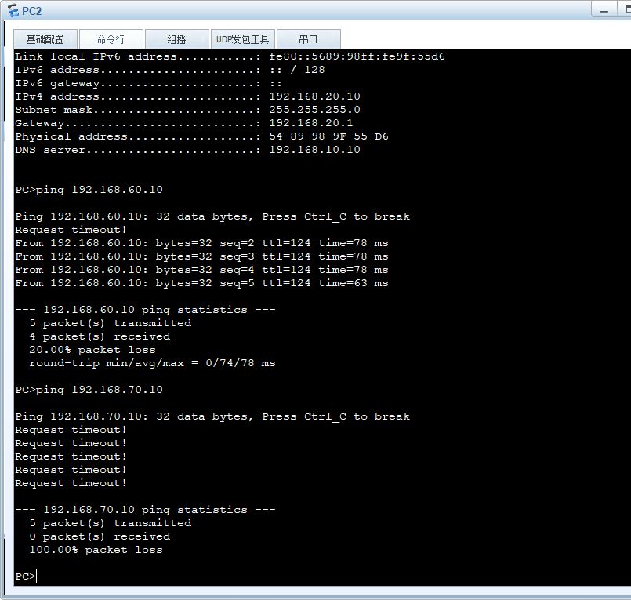The width and height of the screenshot is (631, 600).
Task: Click the 'IPv6 address :: / 128' line
Action: (170, 70)
